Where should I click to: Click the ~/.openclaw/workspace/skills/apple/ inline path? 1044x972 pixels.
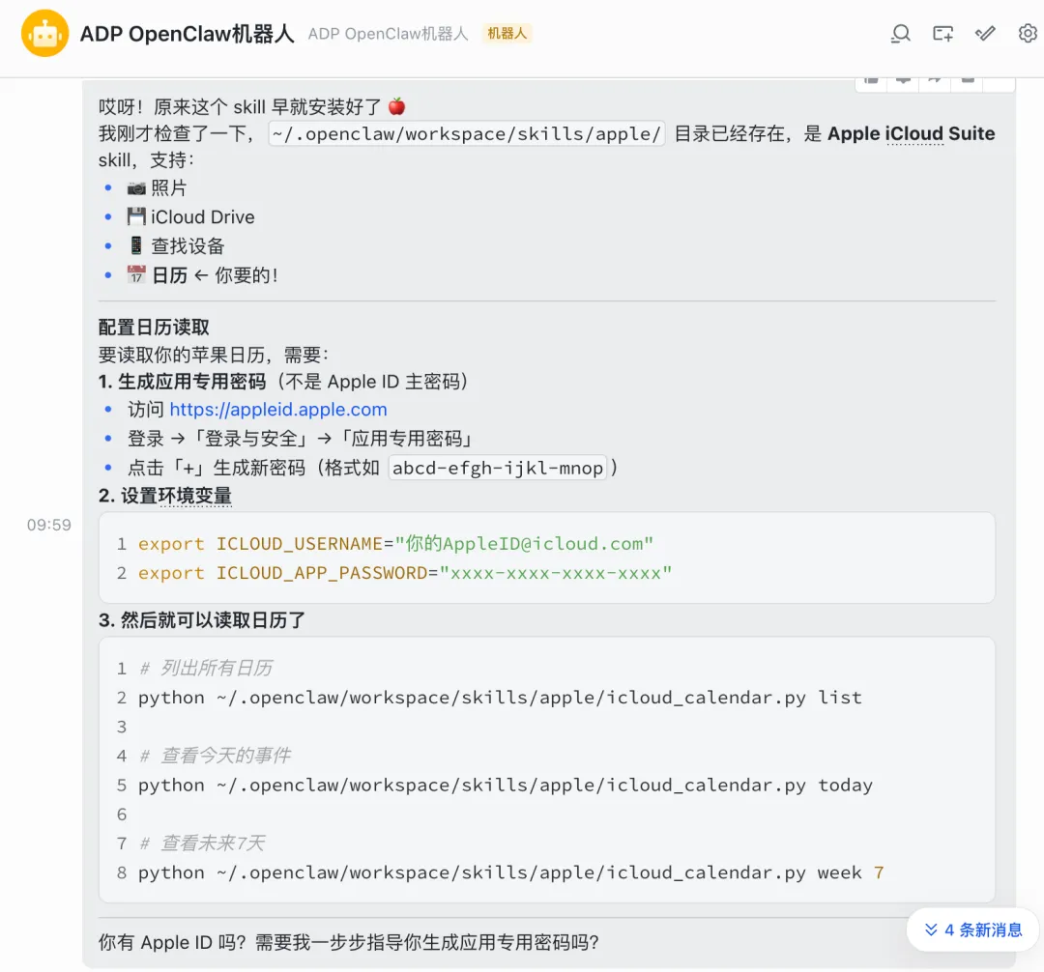pos(466,133)
